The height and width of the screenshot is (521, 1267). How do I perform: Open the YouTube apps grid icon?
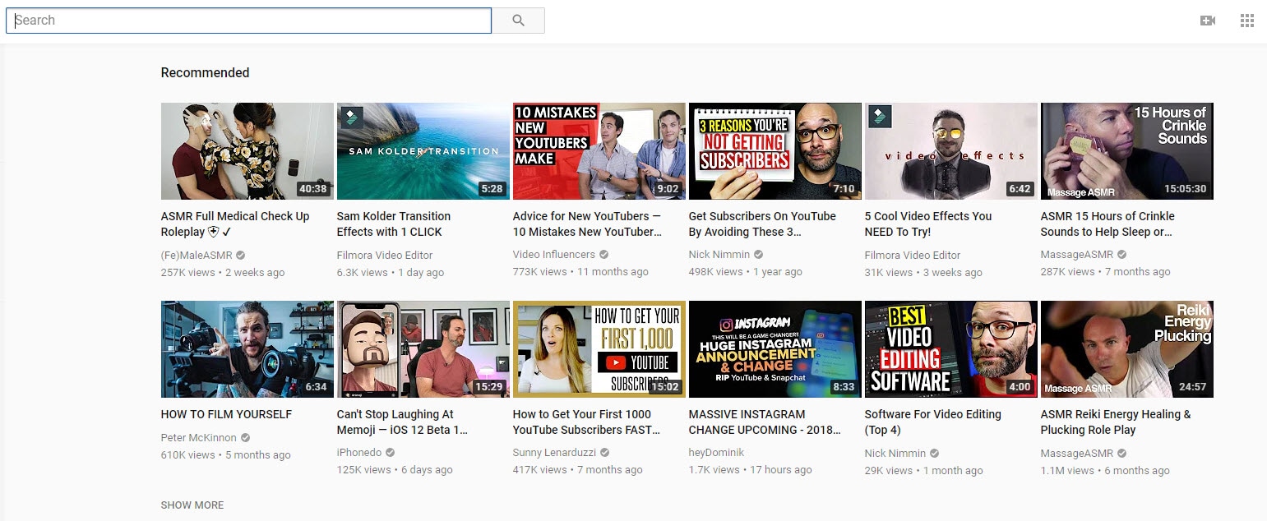click(1247, 21)
